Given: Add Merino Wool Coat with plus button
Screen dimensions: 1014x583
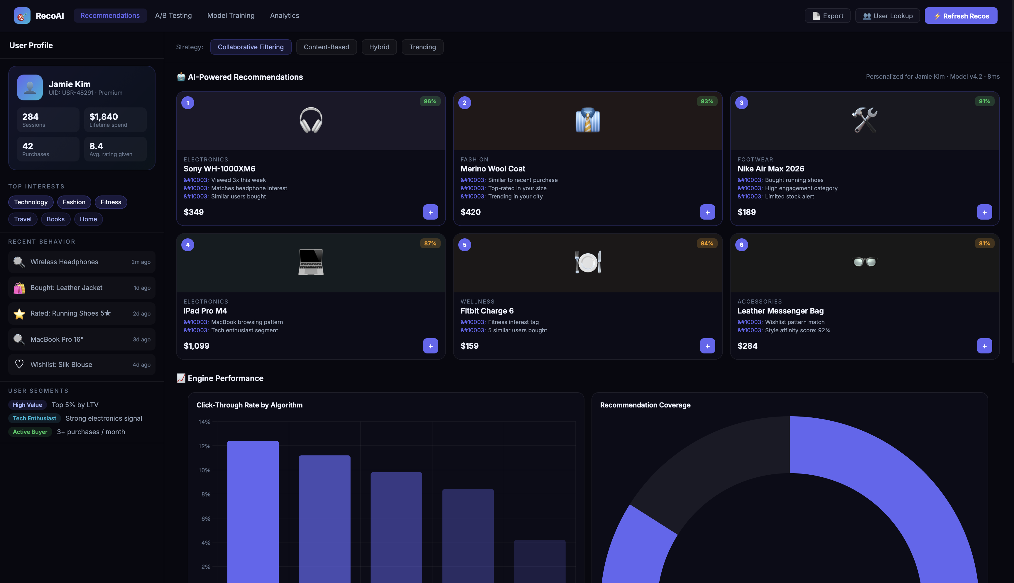Looking at the screenshot, I should point(707,212).
